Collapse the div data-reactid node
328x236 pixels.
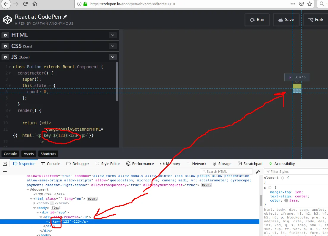[41, 217]
